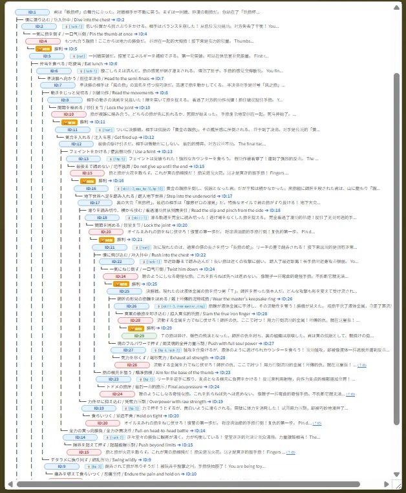Click the WIN badge leading to ID:11
Viewport: 406px width, 493px height.
pyautogui.click(x=69, y=122)
